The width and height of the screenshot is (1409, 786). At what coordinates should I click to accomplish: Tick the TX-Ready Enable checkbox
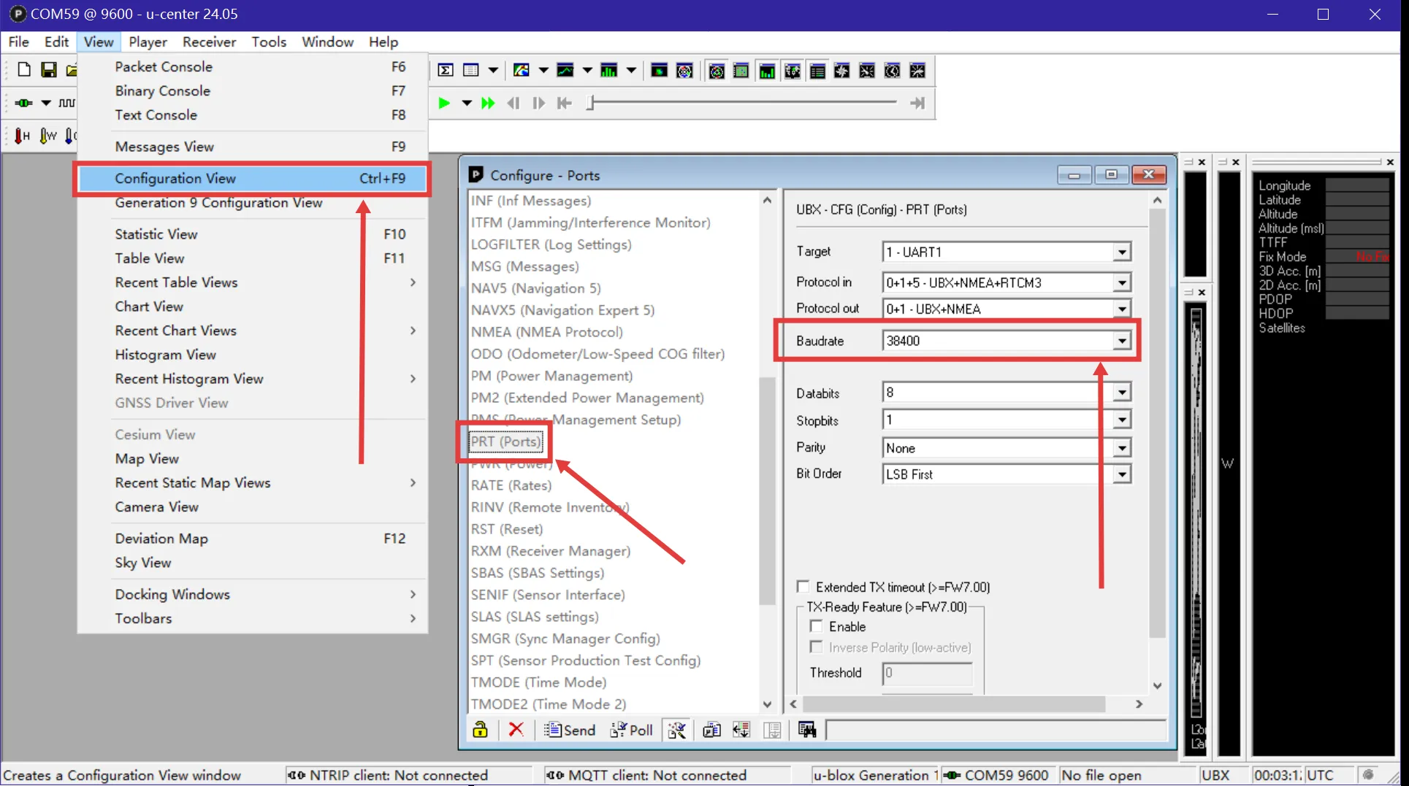click(817, 626)
